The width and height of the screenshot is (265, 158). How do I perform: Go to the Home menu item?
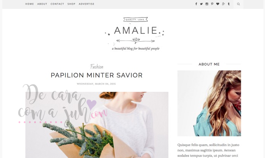coord(30,4)
